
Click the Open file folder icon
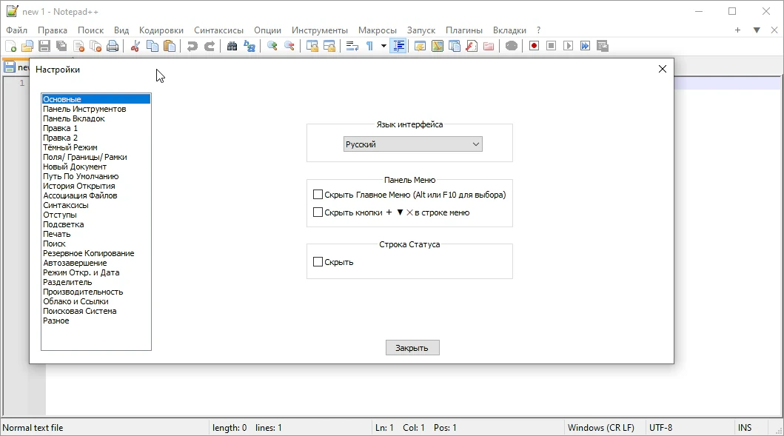coord(27,46)
